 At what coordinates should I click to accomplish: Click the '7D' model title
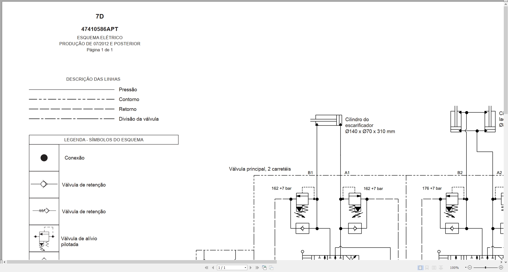(100, 16)
